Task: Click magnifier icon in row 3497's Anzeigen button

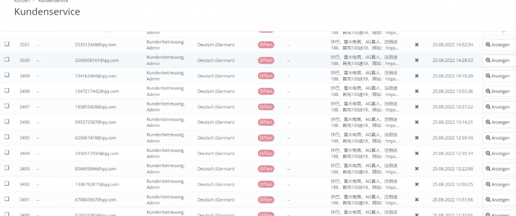Action: point(488,107)
